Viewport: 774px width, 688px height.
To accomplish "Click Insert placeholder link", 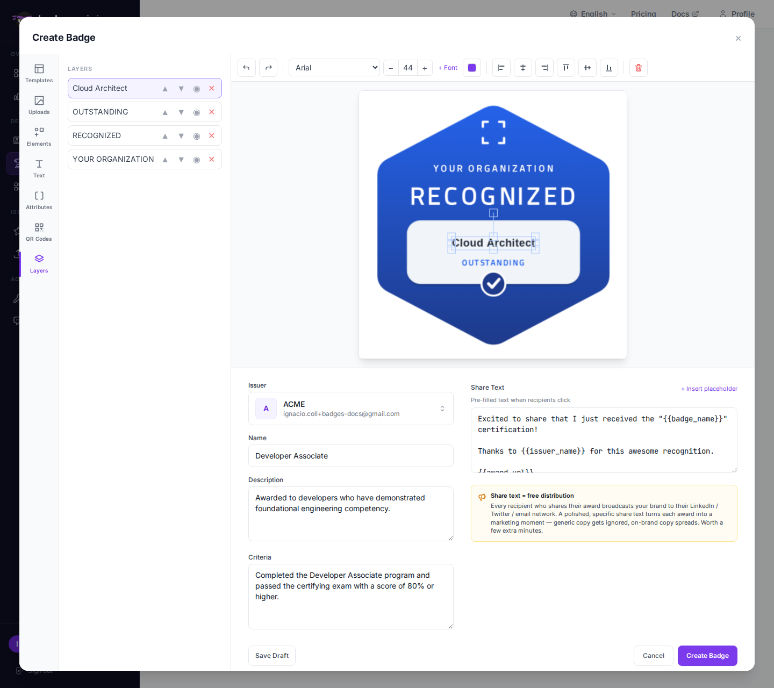I will 709,389.
